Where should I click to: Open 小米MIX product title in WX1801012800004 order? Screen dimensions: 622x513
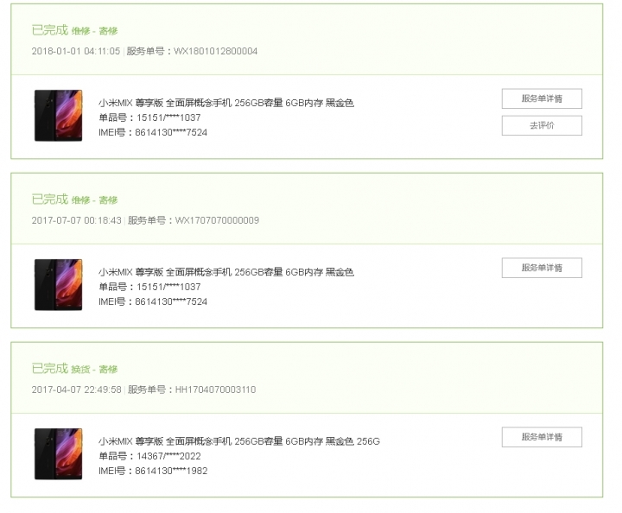coord(226,103)
